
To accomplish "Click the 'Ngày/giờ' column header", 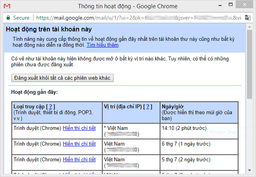I will click(x=199, y=112).
